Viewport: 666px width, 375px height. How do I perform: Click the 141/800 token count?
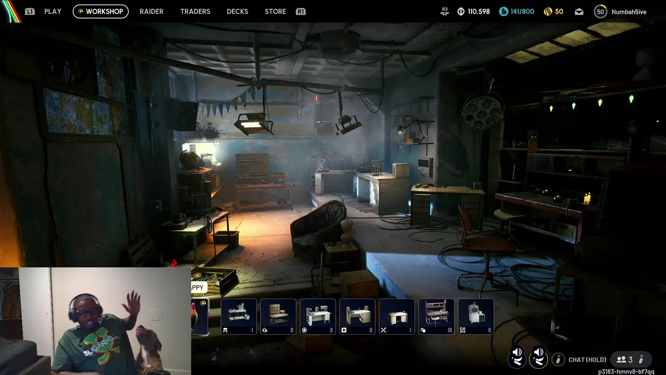click(x=522, y=11)
